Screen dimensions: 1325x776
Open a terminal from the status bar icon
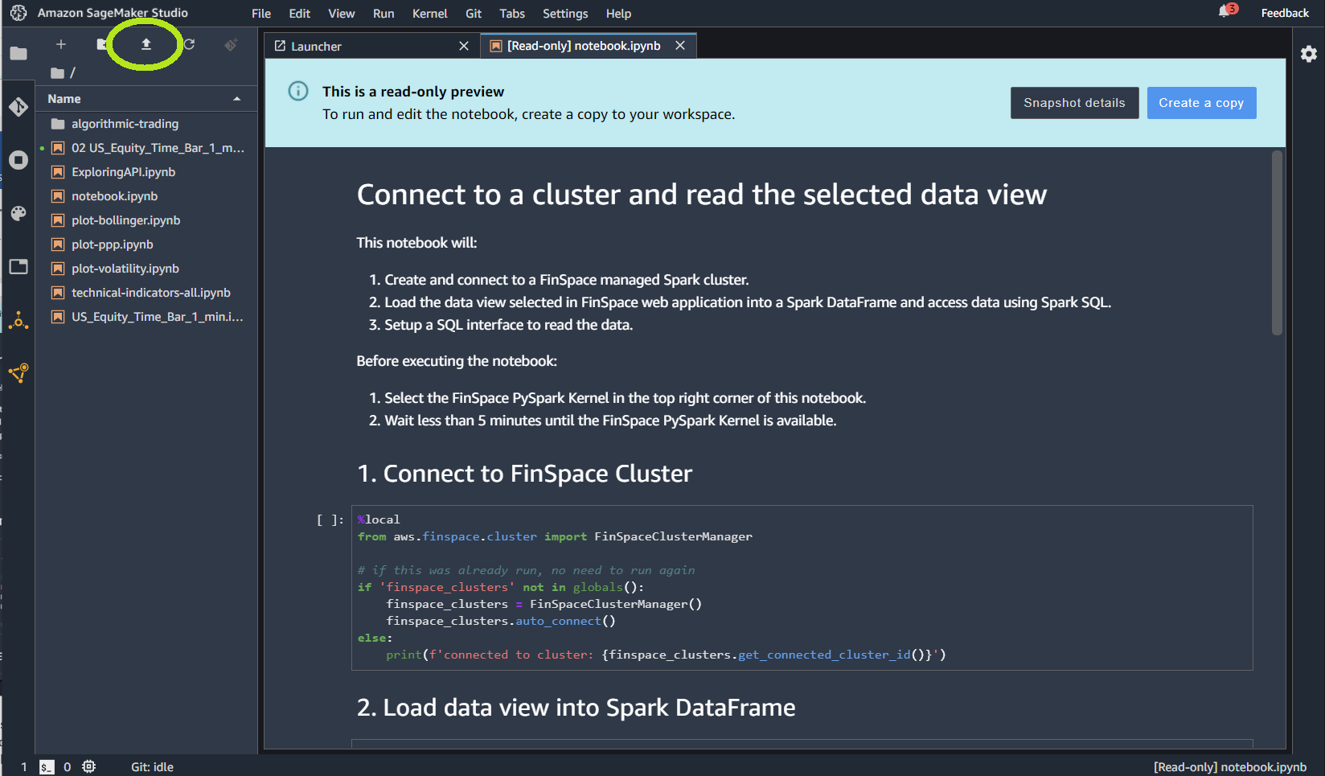(46, 766)
